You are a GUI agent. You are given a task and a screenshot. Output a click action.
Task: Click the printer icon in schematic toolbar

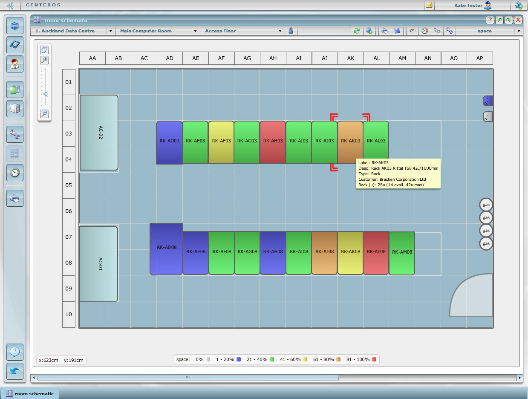click(384, 31)
